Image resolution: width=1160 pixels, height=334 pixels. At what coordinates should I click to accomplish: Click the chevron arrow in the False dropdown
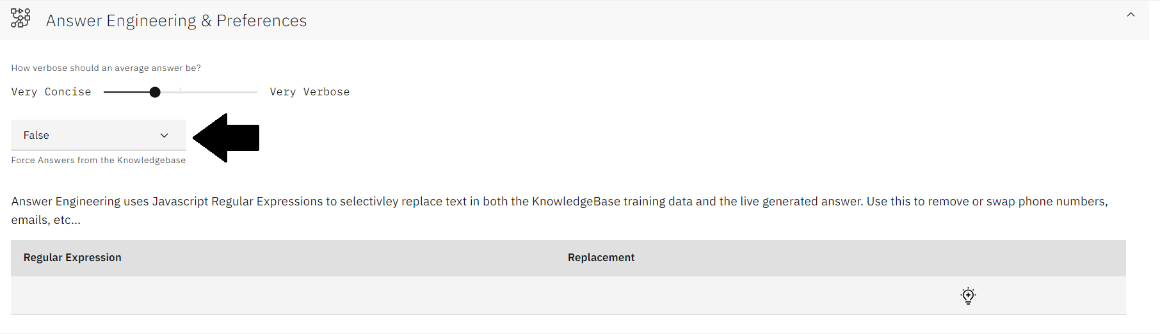point(165,135)
